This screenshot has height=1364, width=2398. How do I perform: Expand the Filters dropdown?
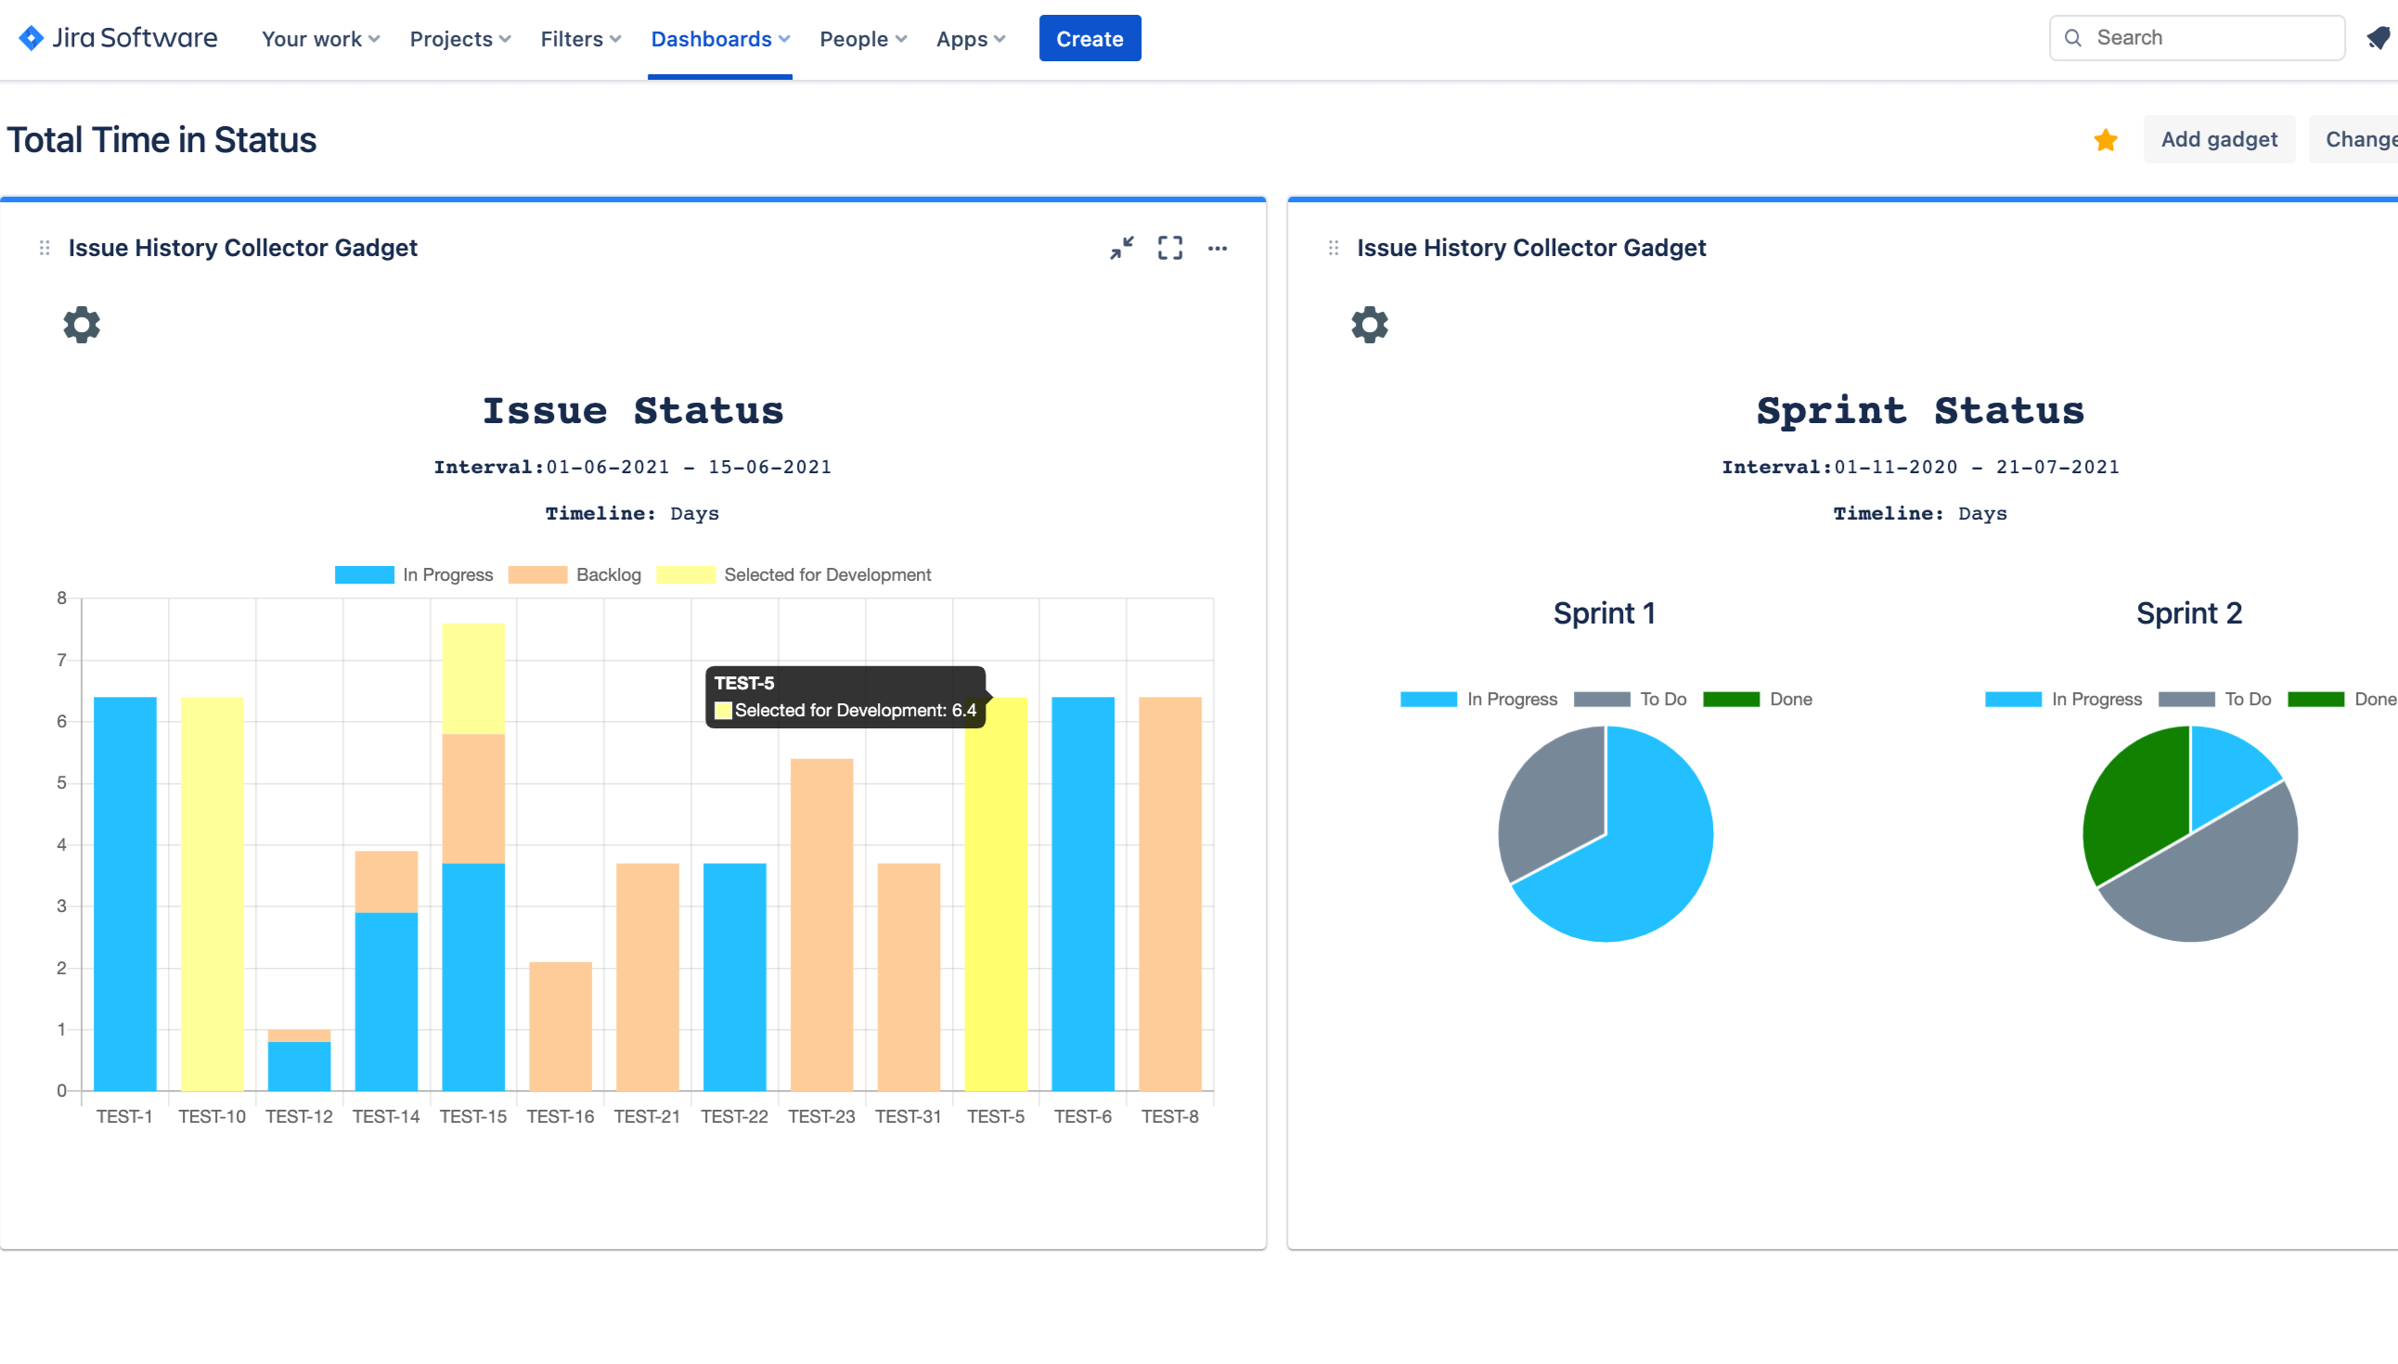tap(580, 38)
